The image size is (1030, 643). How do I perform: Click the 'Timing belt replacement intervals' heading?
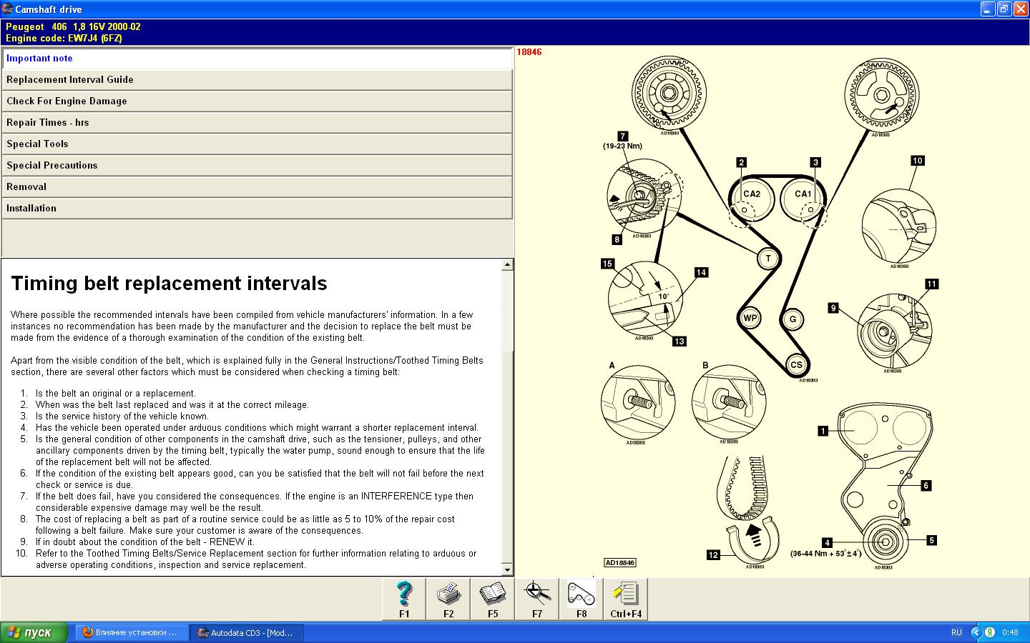coord(170,284)
